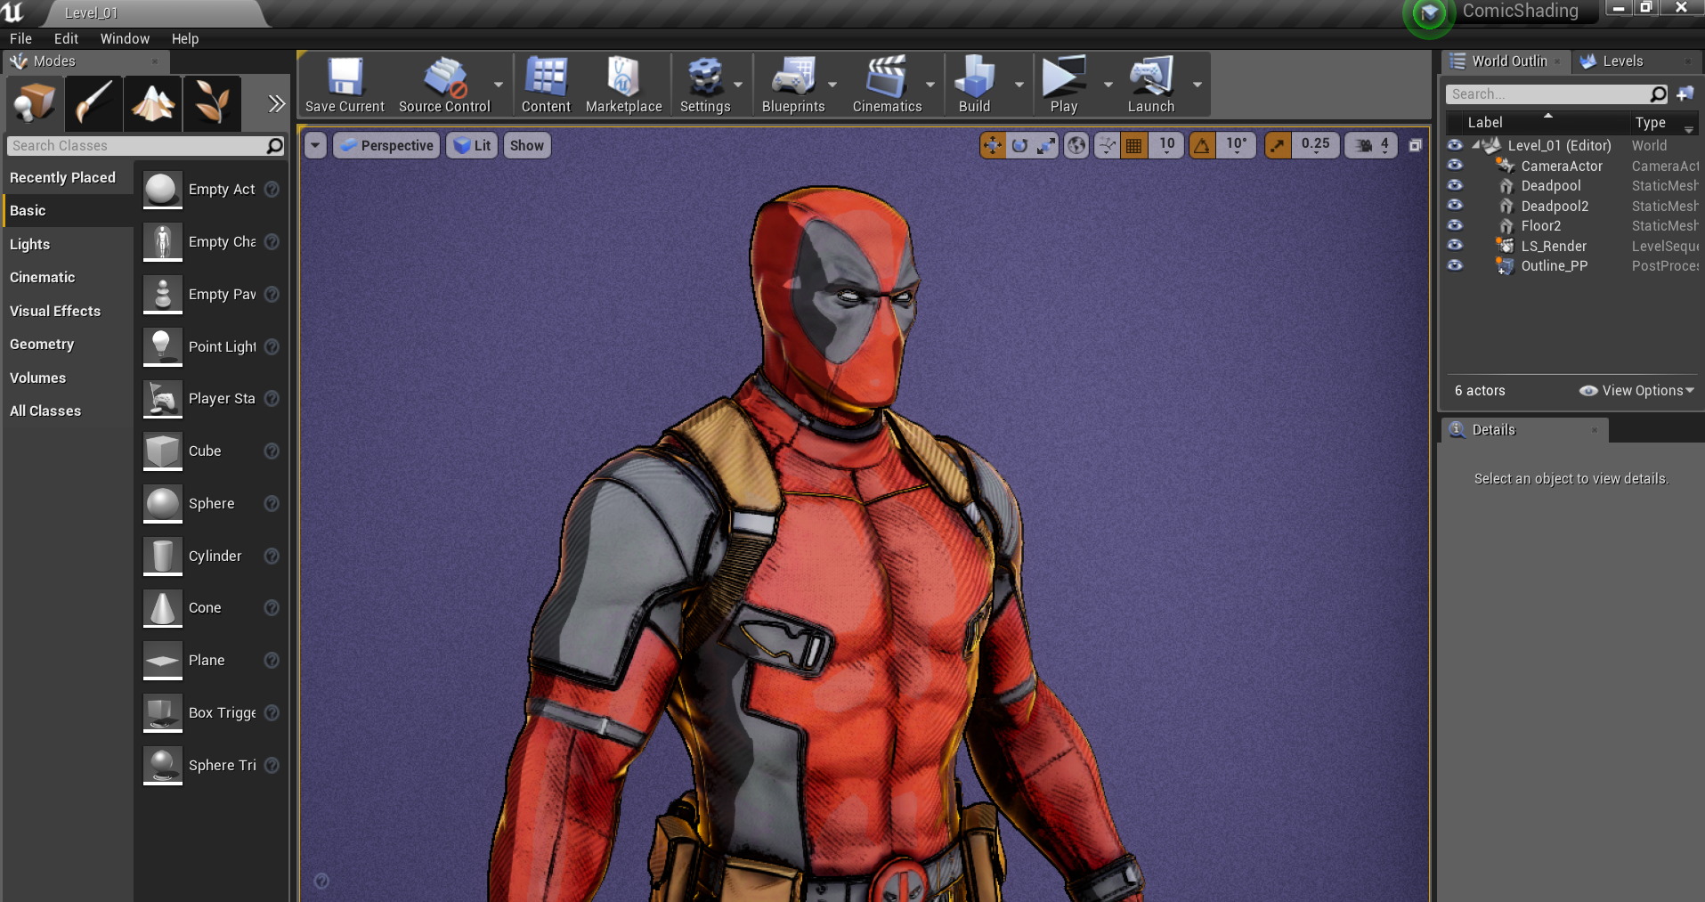Expand the Launch options dropdown arrow

(x=1198, y=85)
